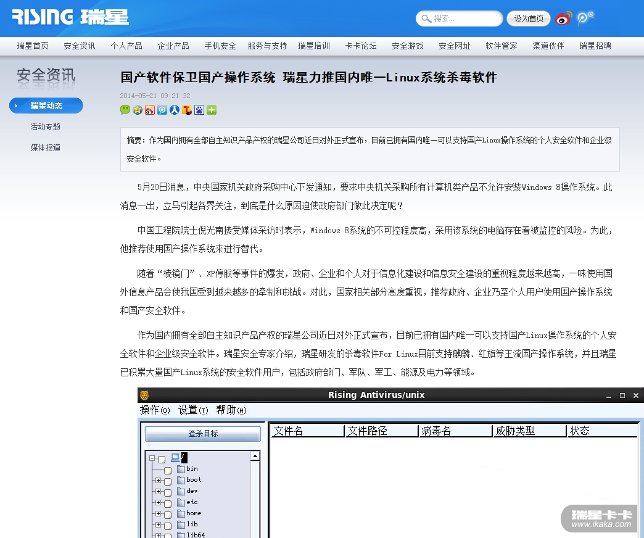
Task: Click the green plus more-share icon
Action: [x=212, y=110]
